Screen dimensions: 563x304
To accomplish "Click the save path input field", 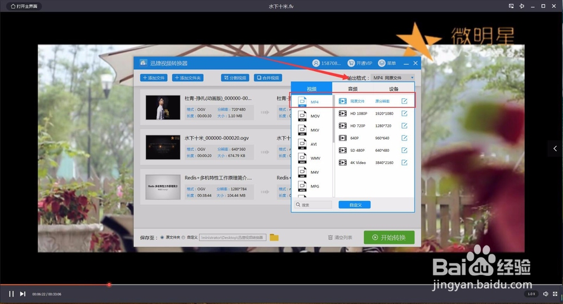I will (x=233, y=237).
